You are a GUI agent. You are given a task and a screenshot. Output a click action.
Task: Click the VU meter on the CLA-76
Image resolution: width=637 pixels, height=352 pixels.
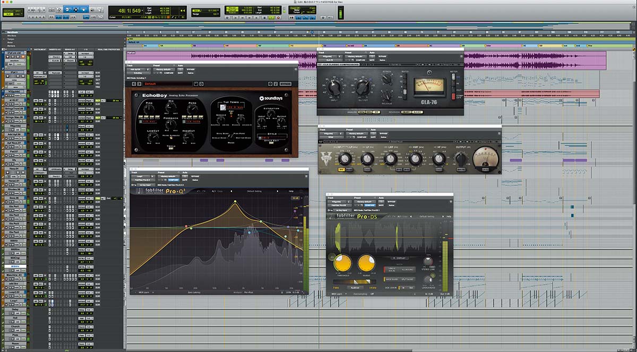(x=429, y=87)
